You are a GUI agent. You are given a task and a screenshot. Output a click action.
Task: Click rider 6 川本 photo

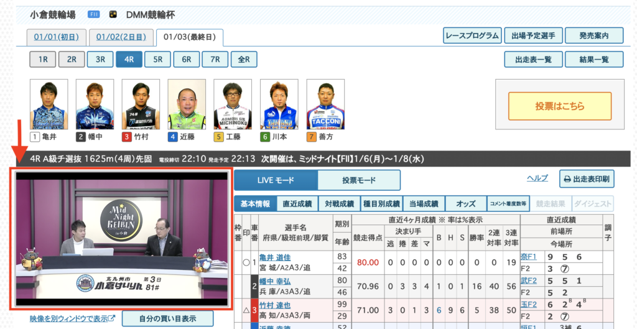(279, 104)
